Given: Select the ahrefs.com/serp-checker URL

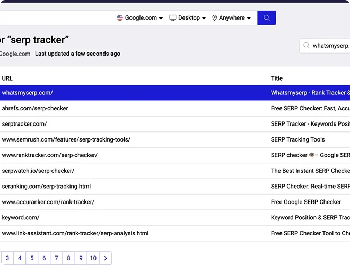Looking at the screenshot, I should (35, 108).
